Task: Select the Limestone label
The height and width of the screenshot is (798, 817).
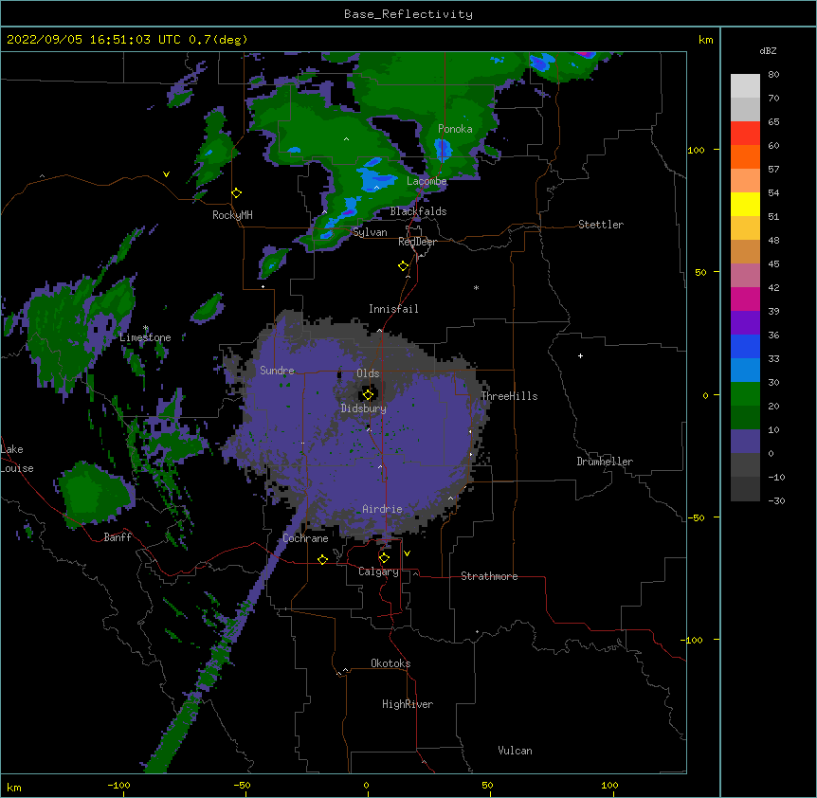Action: (145, 337)
